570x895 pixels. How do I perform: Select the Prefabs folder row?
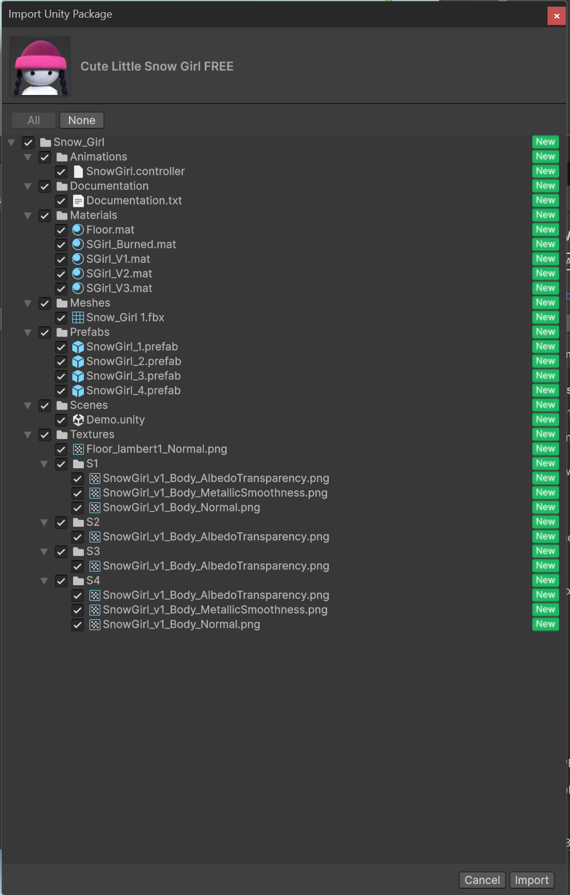(x=89, y=332)
